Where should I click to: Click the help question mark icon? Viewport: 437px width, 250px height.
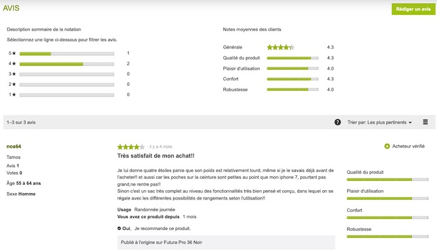tap(338, 122)
